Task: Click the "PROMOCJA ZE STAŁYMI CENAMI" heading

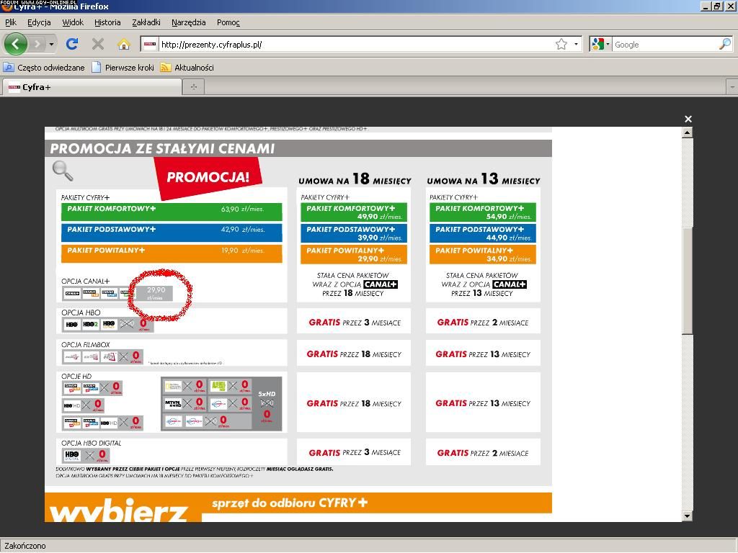Action: 162,148
